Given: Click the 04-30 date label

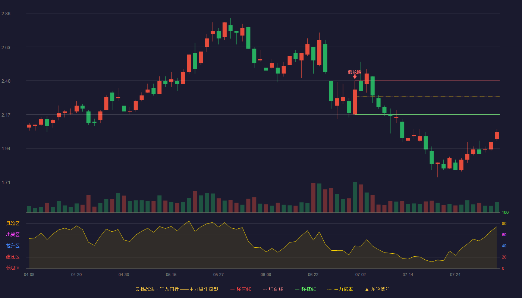Looking at the screenshot, I should [x=124, y=275].
